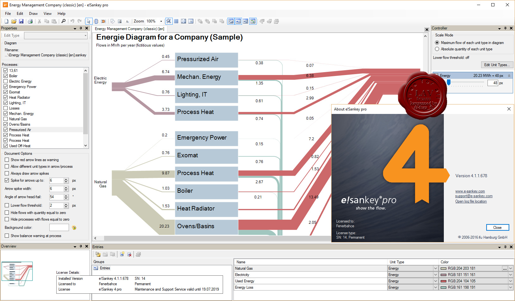Click the delete entry icon with red X

129,254
